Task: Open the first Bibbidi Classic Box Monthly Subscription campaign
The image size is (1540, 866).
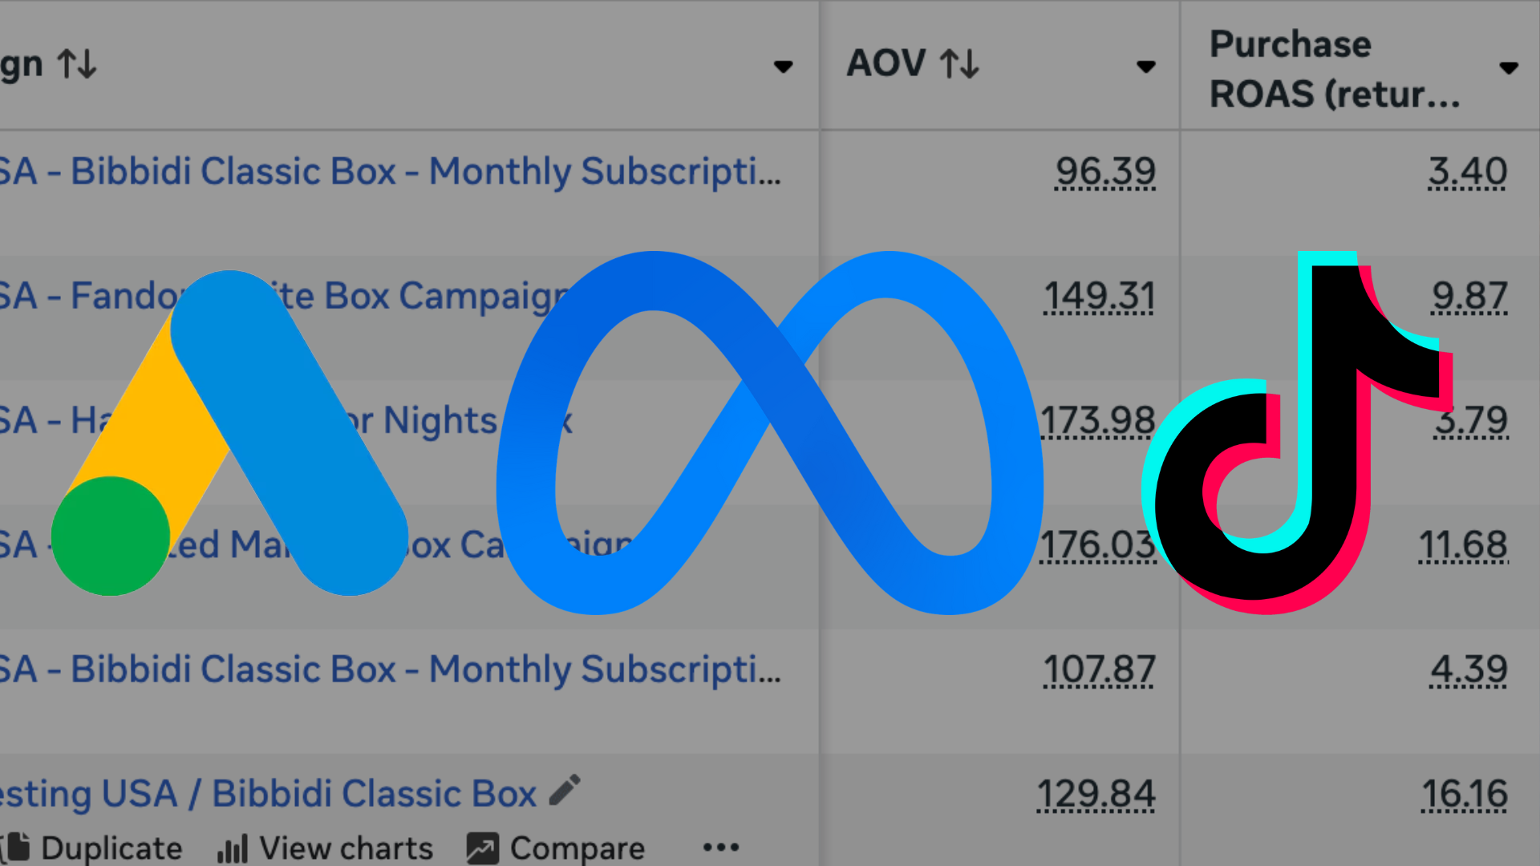Action: 391,172
